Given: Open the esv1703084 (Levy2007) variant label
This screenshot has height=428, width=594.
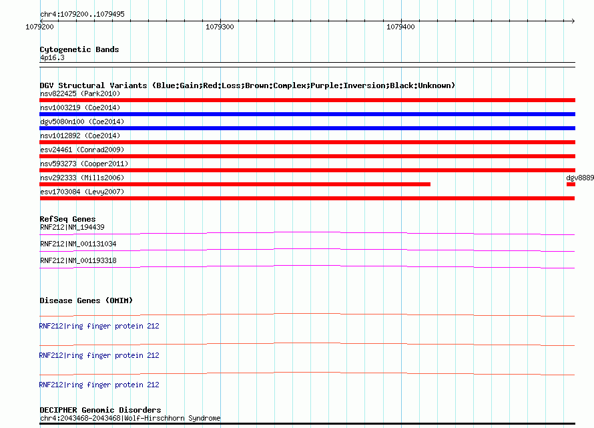Looking at the screenshot, I should pyautogui.click(x=82, y=192).
